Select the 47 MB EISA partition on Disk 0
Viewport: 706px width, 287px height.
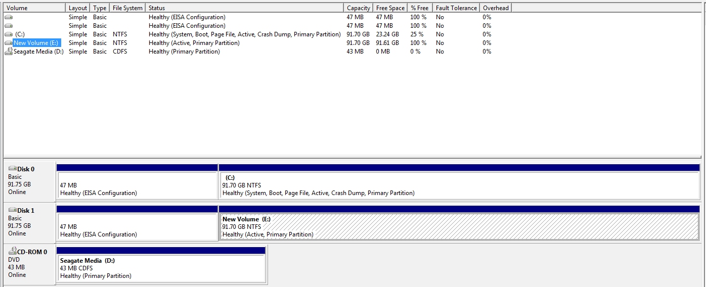click(x=137, y=182)
